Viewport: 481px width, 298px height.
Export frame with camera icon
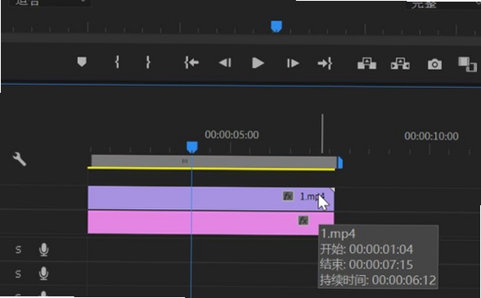(434, 64)
